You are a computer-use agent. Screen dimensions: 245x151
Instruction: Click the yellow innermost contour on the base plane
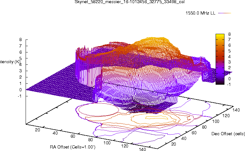tap(157, 118)
